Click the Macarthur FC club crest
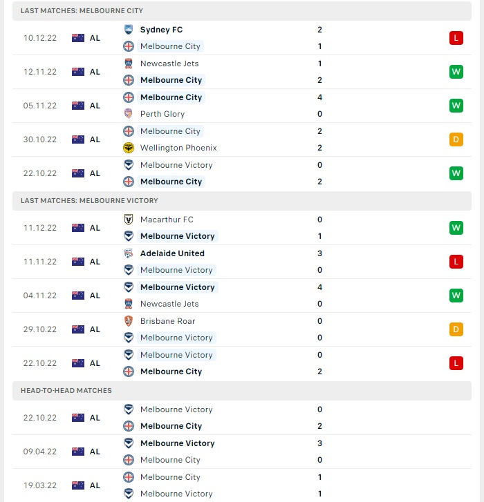484x502 pixels. click(x=128, y=220)
